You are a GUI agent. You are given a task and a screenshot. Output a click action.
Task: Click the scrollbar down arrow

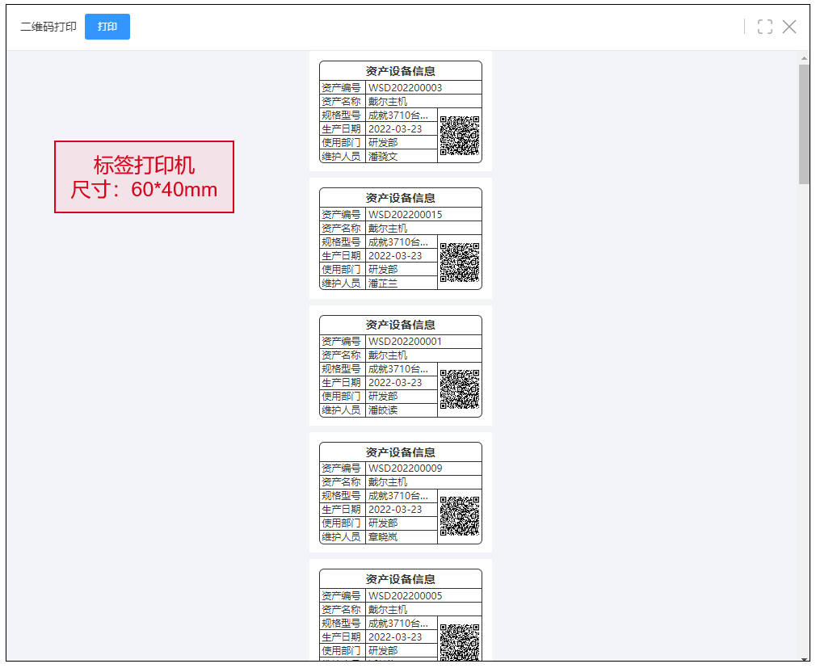[804, 656]
